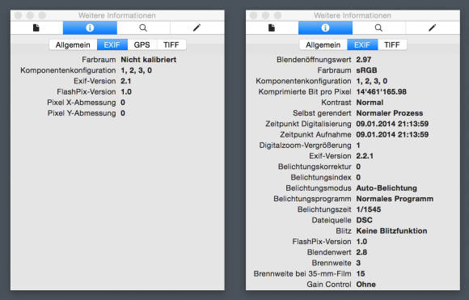Click the 'Belichtungskorrektur' label

click(315, 167)
